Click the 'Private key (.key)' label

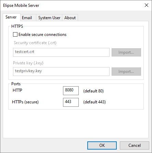(28, 63)
